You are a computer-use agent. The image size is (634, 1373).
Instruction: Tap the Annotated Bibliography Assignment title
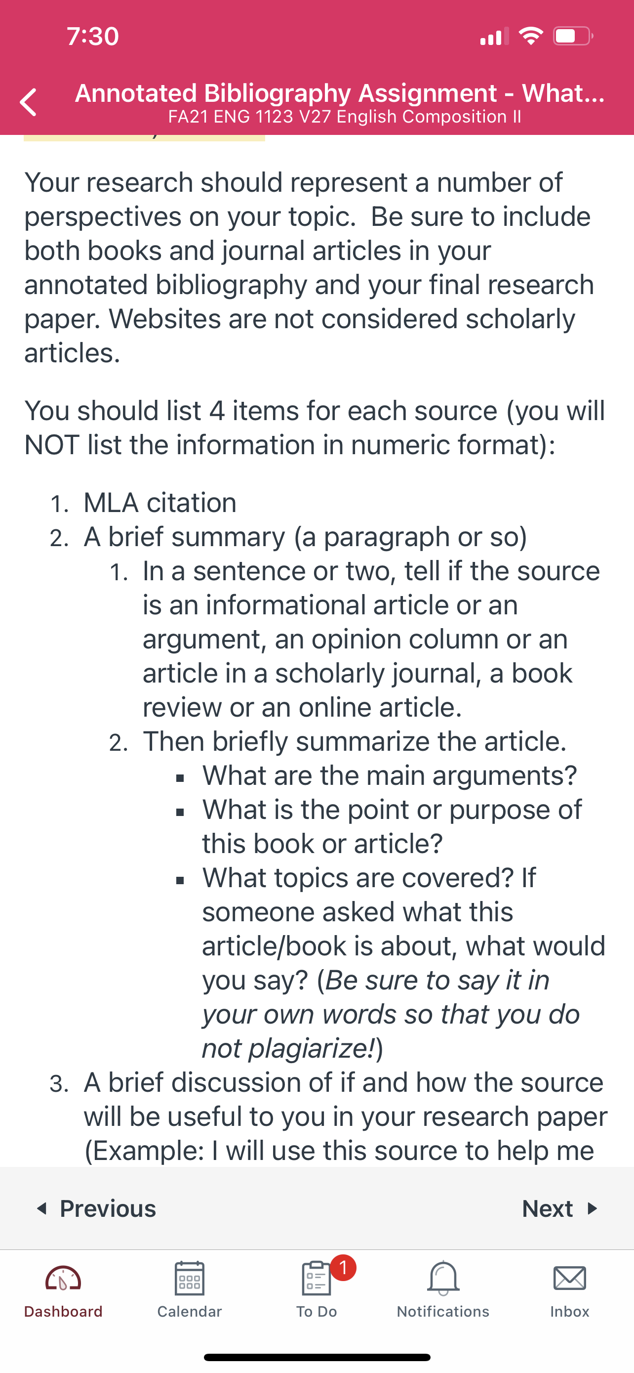click(340, 93)
